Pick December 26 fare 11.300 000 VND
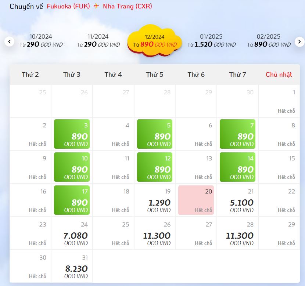This screenshot has width=305, height=286. 155,233
